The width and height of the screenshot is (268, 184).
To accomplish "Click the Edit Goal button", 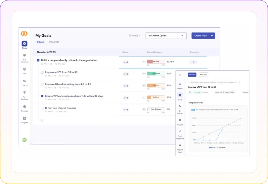I will click(203, 75).
